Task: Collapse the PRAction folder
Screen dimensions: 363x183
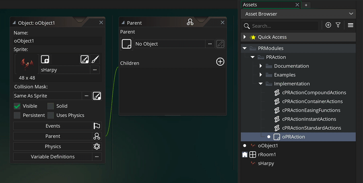Action: click(x=253, y=57)
